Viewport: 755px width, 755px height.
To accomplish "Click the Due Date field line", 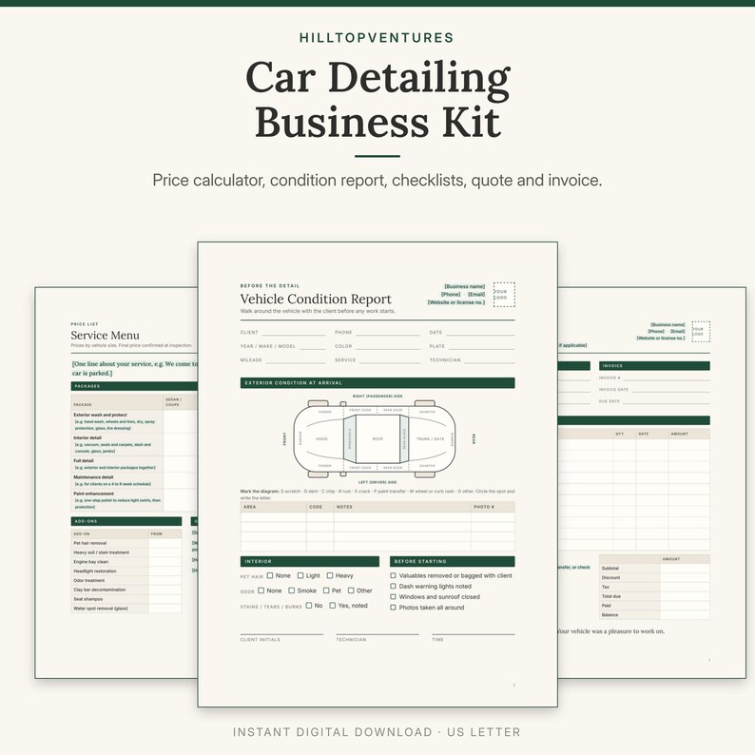I will click(667, 401).
